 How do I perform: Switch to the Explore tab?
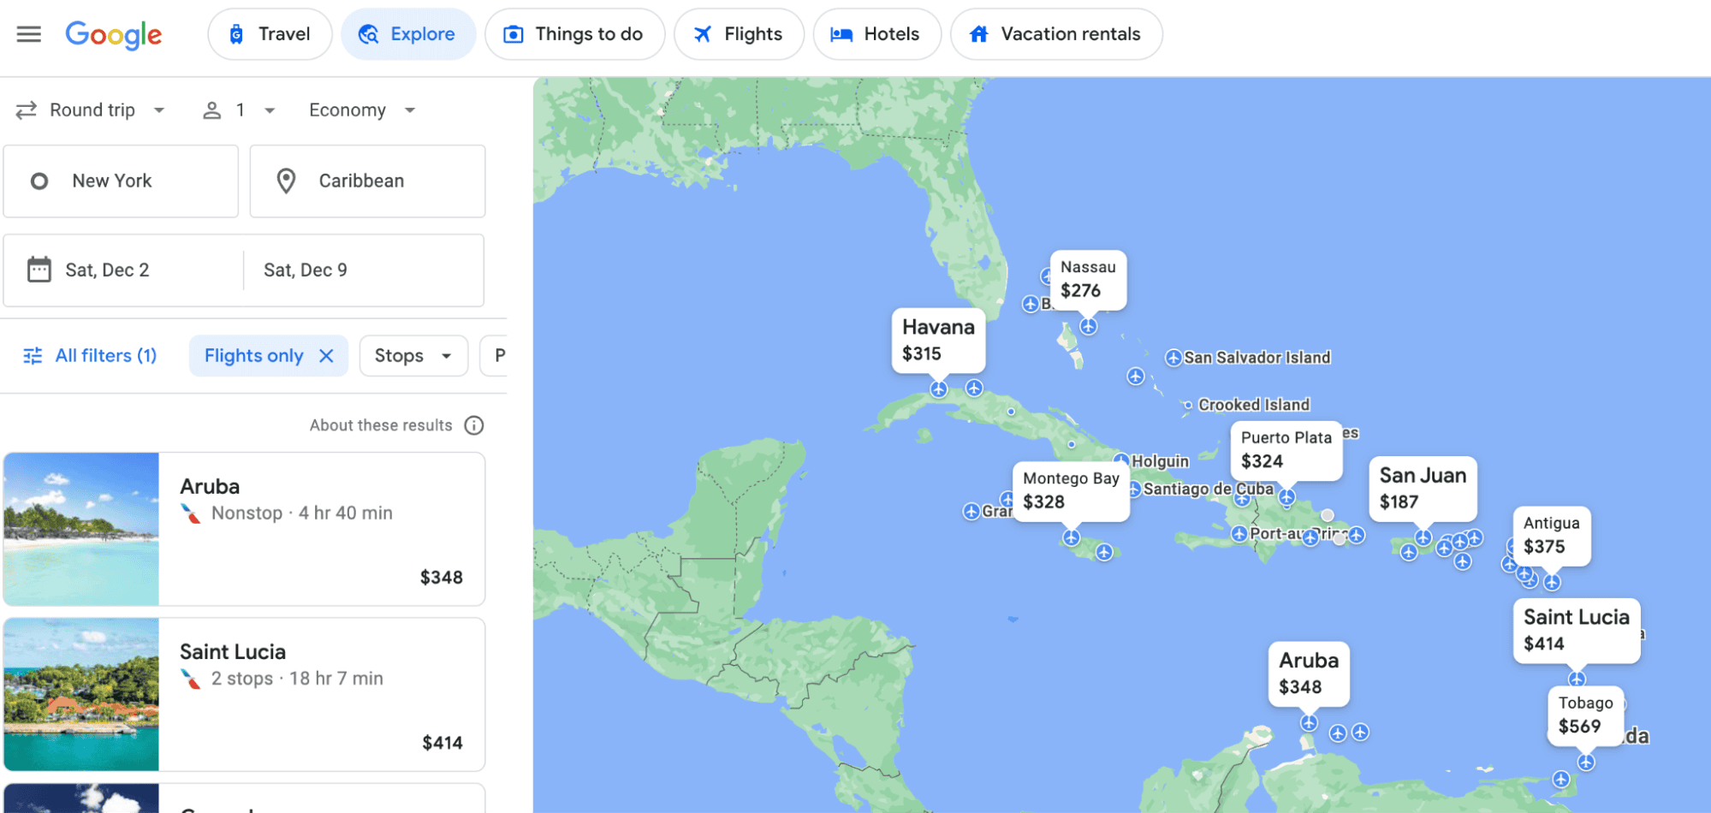click(x=408, y=34)
